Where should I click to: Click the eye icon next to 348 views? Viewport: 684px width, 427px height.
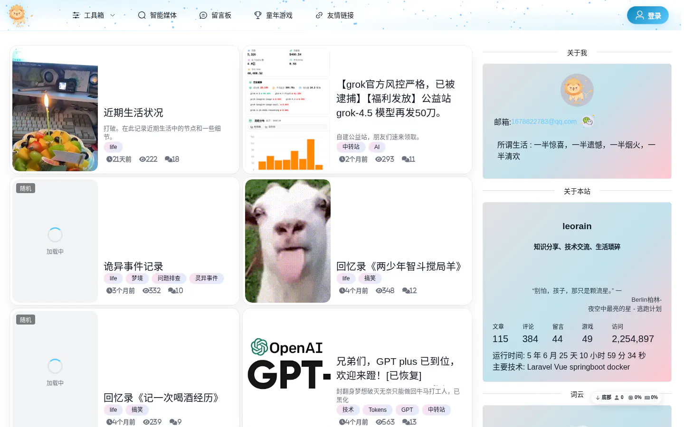[379, 291]
